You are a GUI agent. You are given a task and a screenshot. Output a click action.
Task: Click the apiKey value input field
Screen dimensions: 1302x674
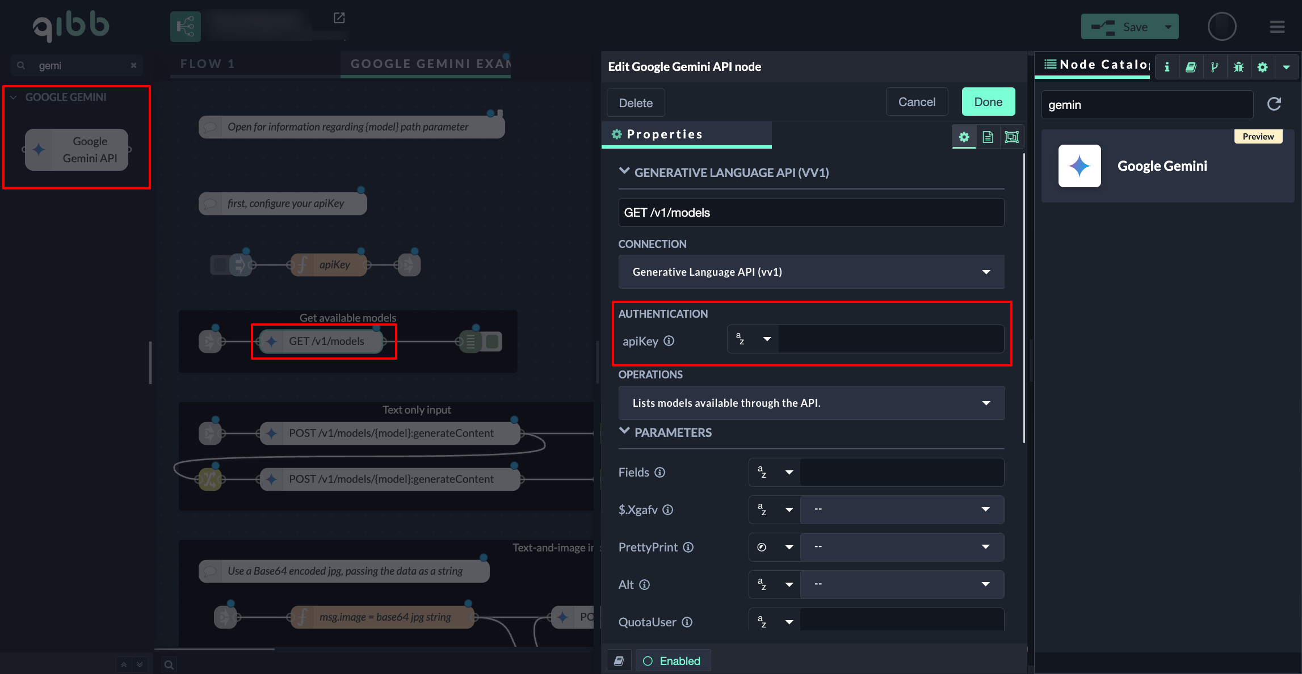coord(890,339)
